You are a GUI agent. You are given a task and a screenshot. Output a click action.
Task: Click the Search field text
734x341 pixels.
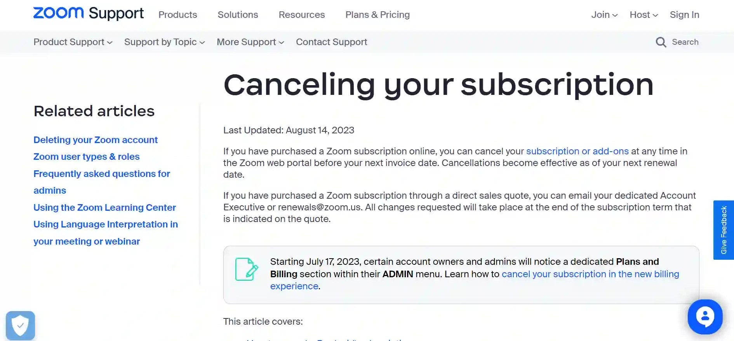[685, 42]
